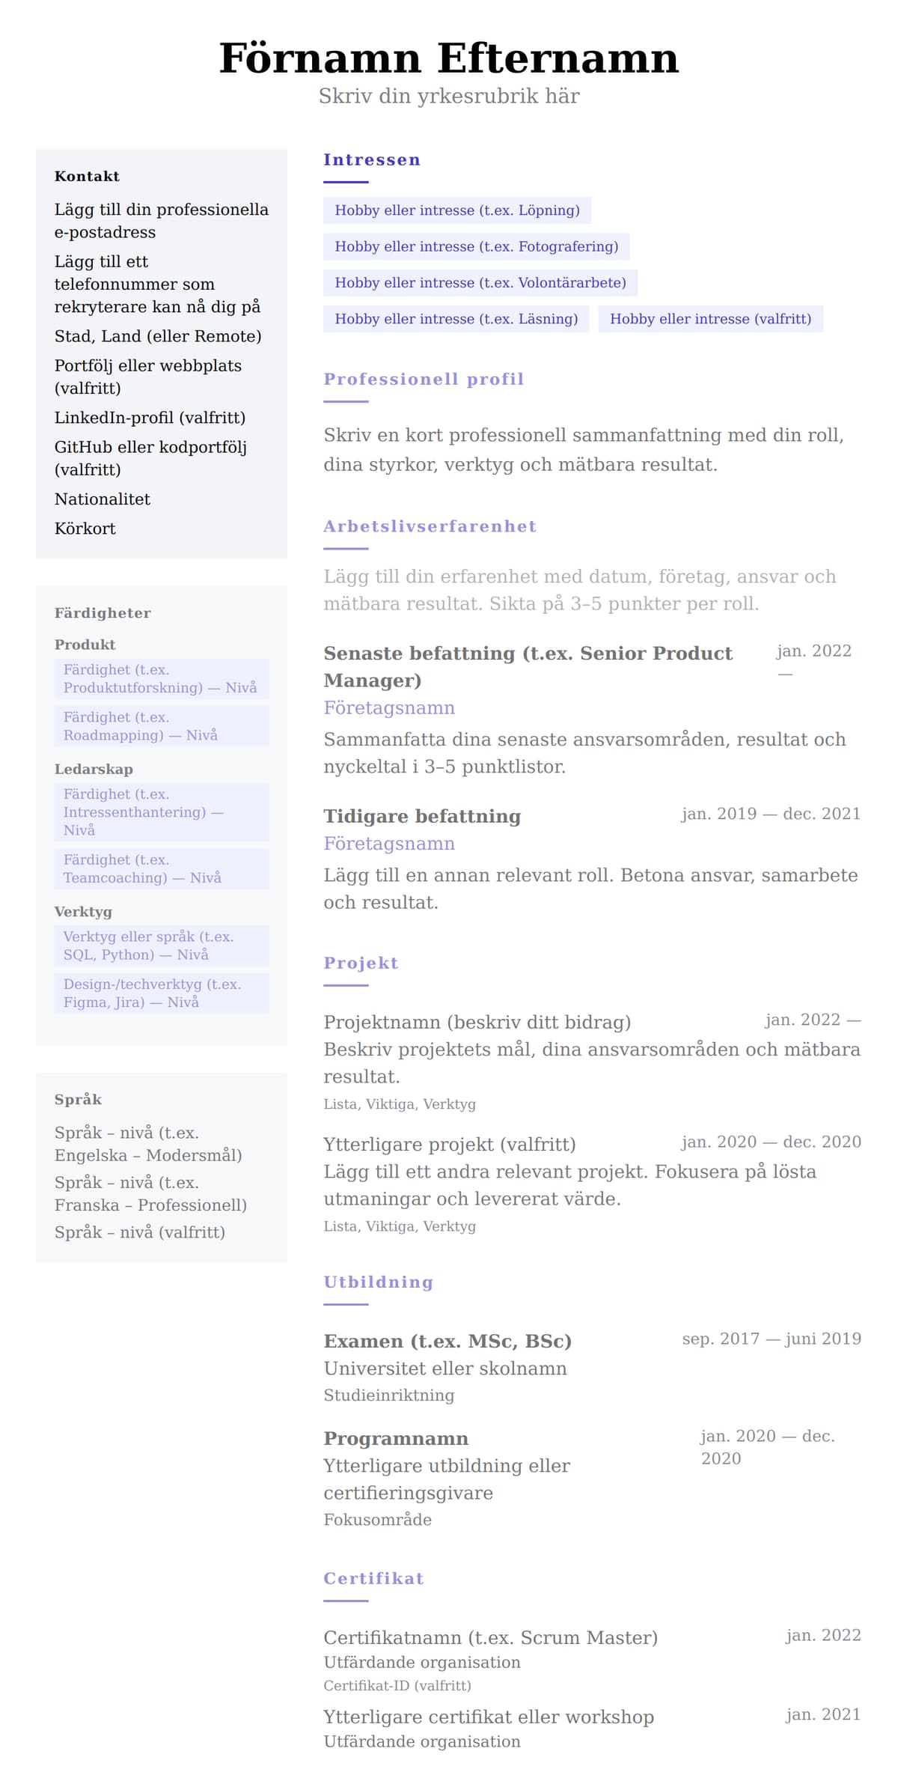Open the LinkedIn-profil (valfritt) entry

coord(150,418)
